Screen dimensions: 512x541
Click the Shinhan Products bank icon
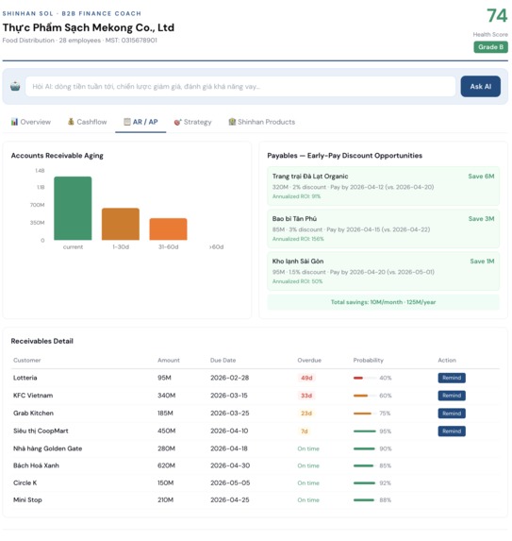coord(232,122)
